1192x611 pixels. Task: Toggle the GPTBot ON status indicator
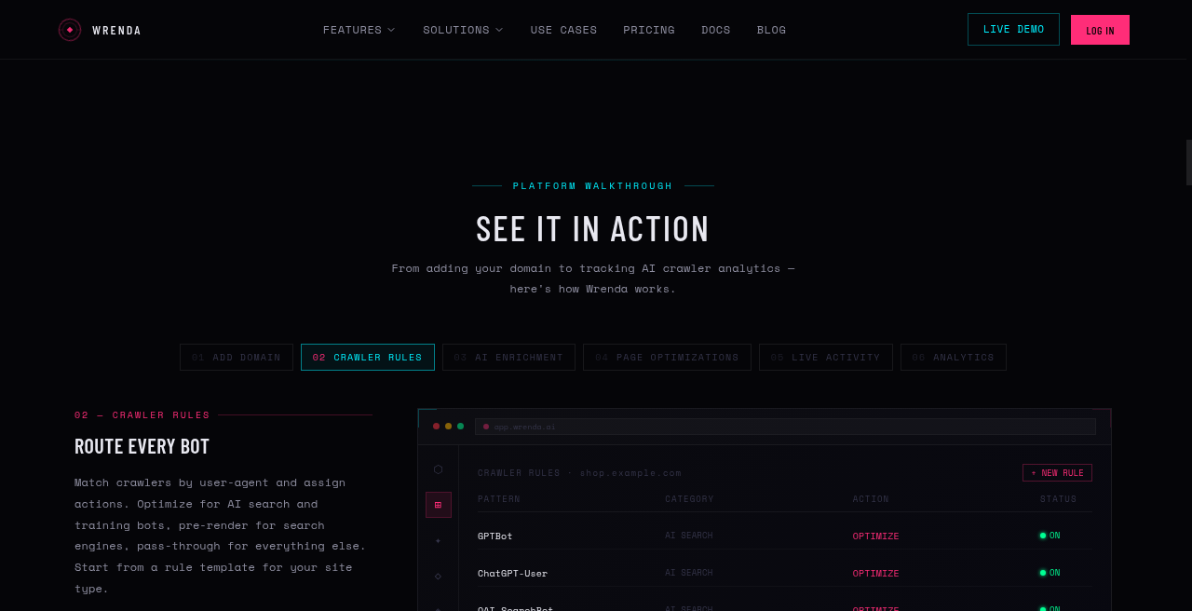tap(1050, 536)
